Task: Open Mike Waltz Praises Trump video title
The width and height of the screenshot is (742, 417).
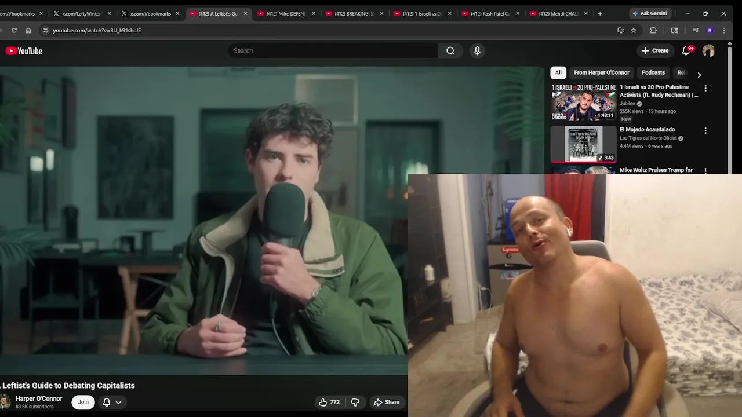Action: (x=656, y=170)
